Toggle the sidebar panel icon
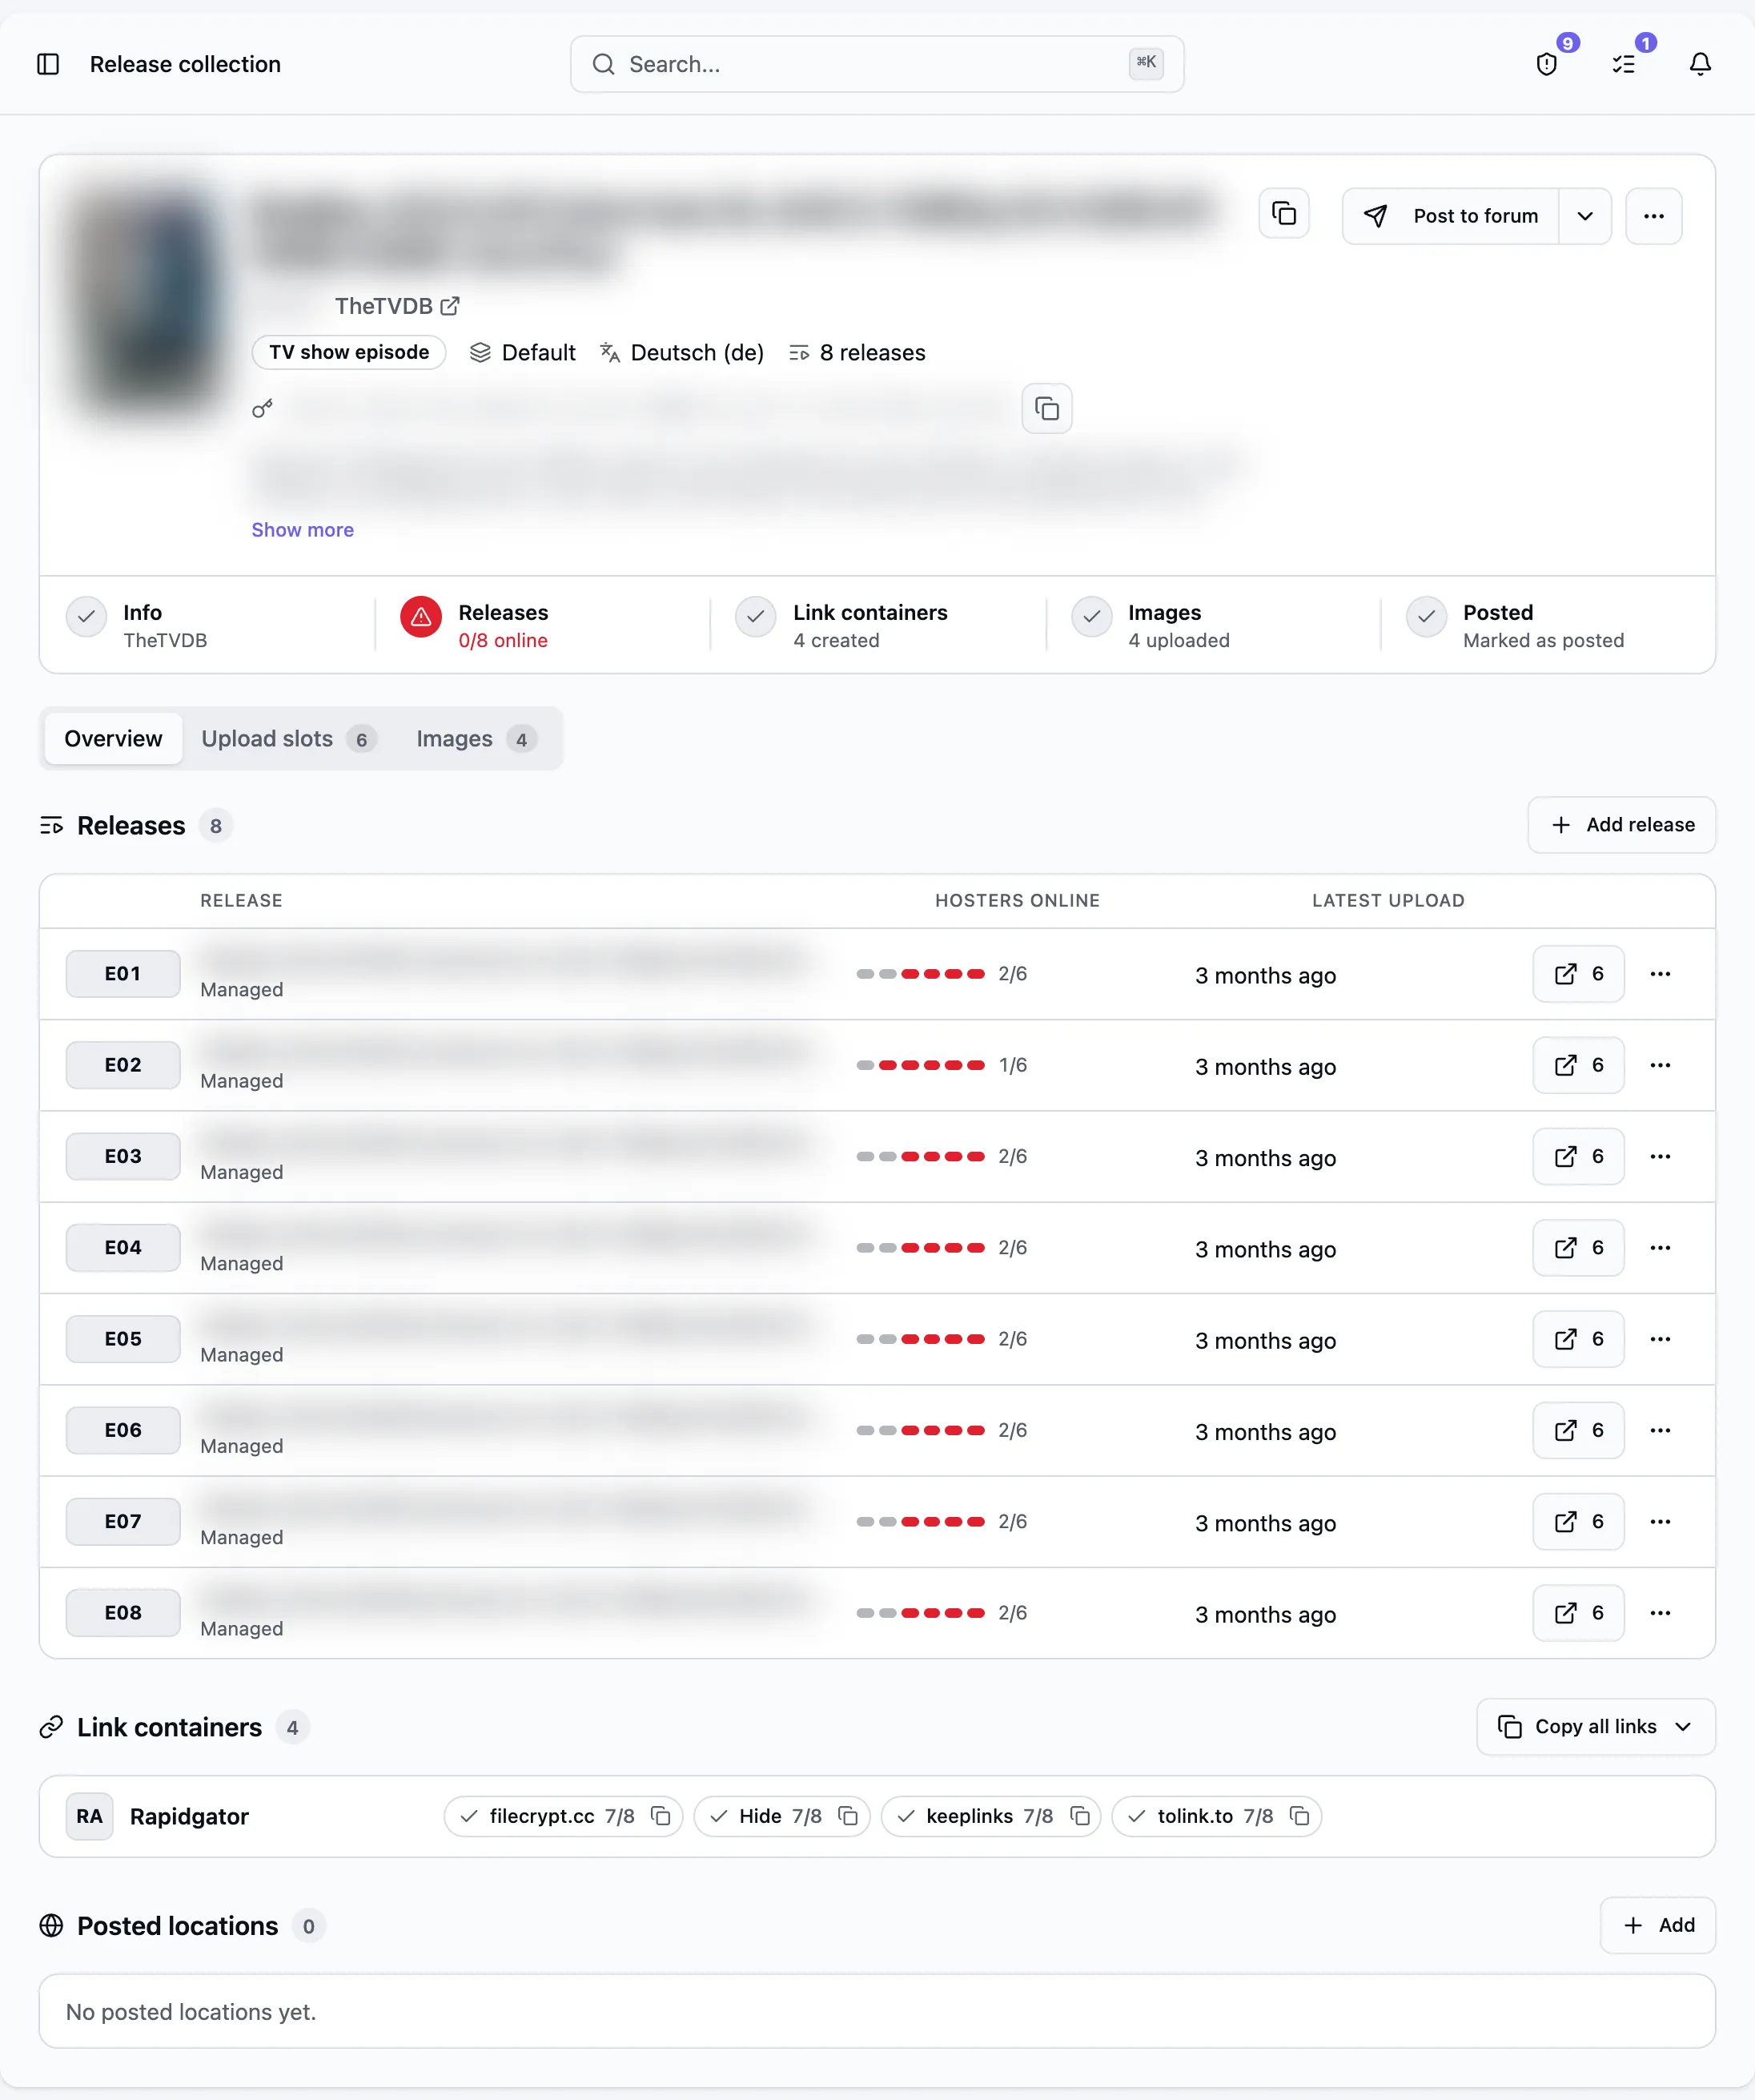The height and width of the screenshot is (2100, 1755). coord(48,64)
